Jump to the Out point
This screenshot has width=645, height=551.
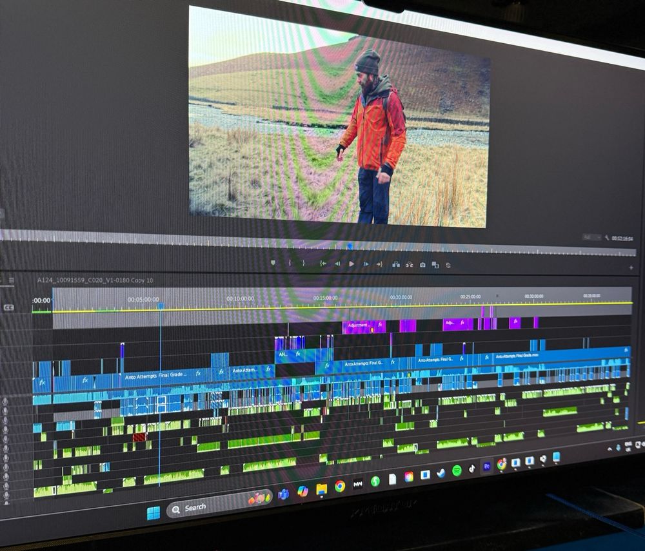379,264
